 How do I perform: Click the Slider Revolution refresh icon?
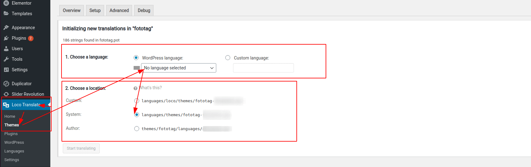click(6, 94)
